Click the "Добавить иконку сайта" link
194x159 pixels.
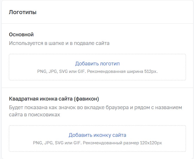coord(97,135)
